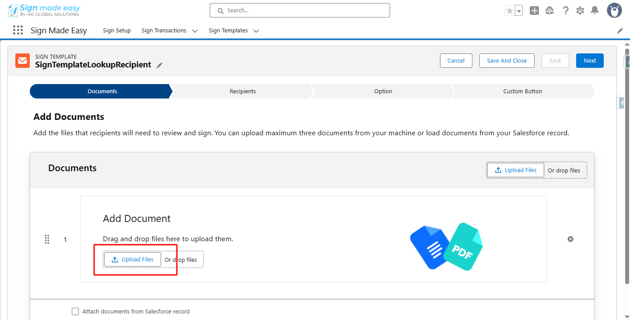Click Upload Files in Add Document area

coord(133,260)
